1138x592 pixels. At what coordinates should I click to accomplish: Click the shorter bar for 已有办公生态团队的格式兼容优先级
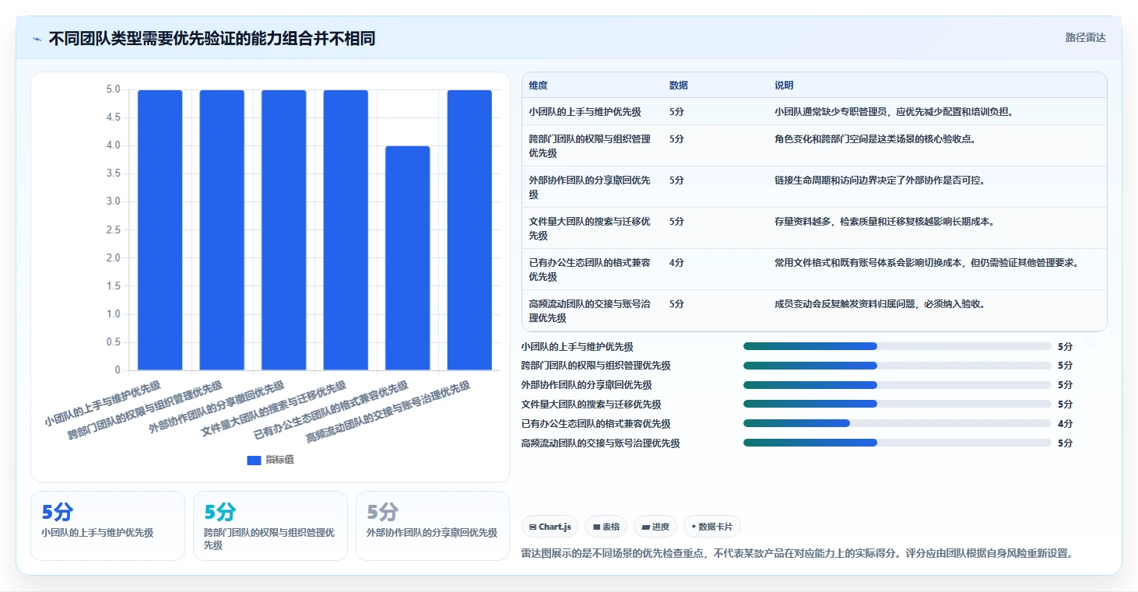(408, 258)
